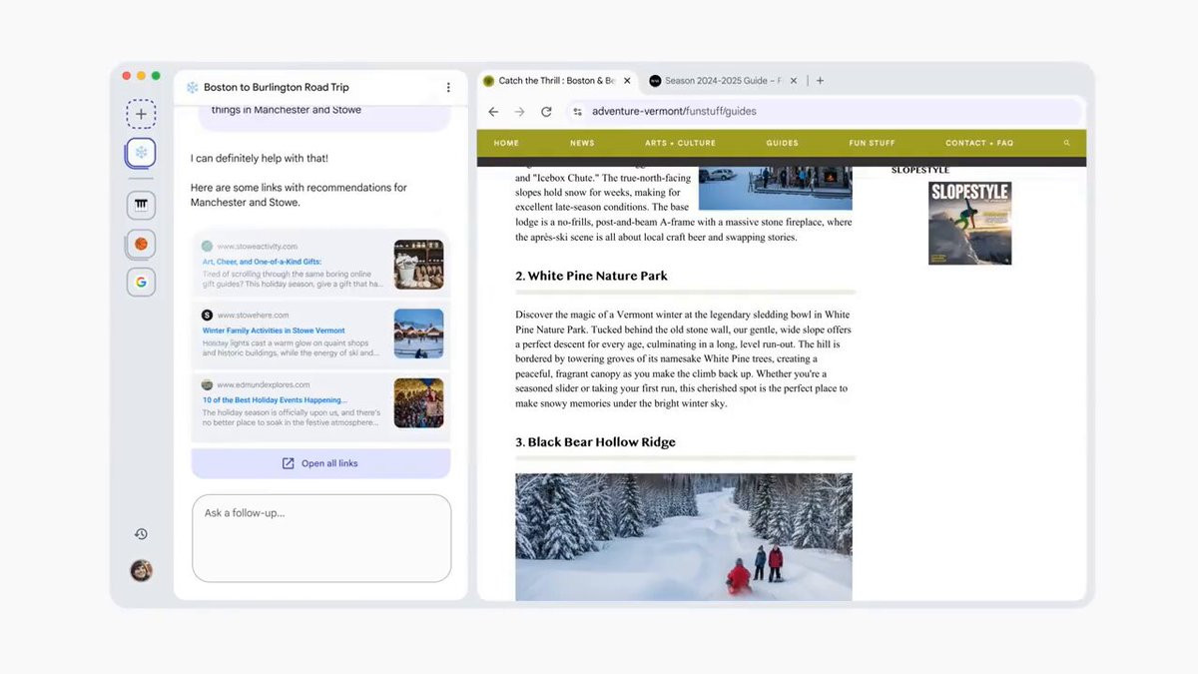Open the basketball icon in the sidebar
The height and width of the screenshot is (674, 1198).
click(141, 244)
